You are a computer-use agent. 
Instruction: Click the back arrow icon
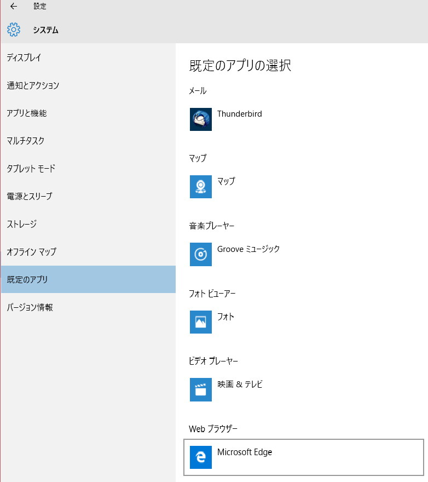click(14, 6)
